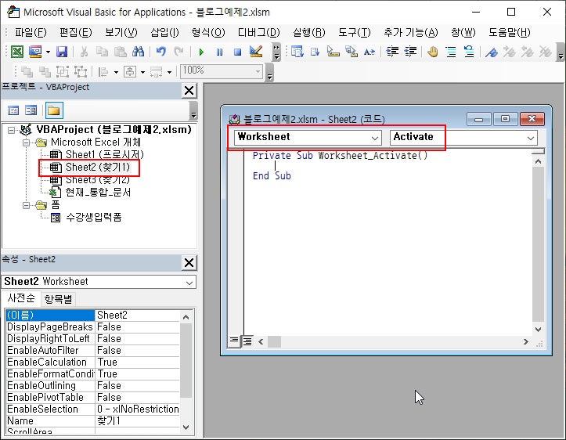Select 수강생입력폼 form in project tree
This screenshot has width=566, height=440.
94,218
